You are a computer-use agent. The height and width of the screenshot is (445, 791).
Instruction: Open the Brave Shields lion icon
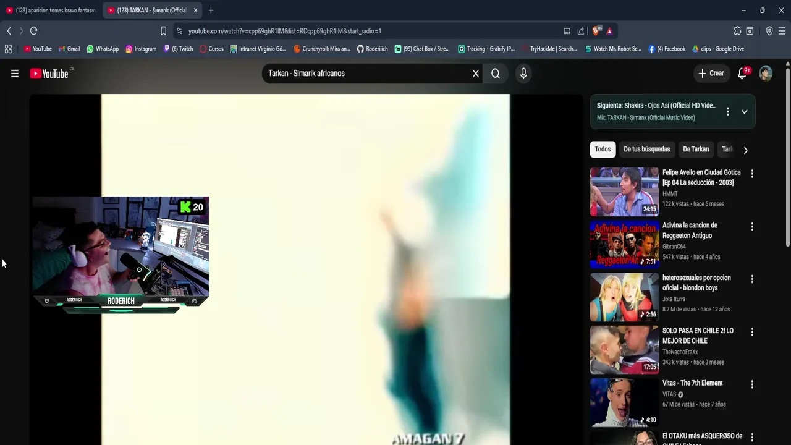coord(596,31)
